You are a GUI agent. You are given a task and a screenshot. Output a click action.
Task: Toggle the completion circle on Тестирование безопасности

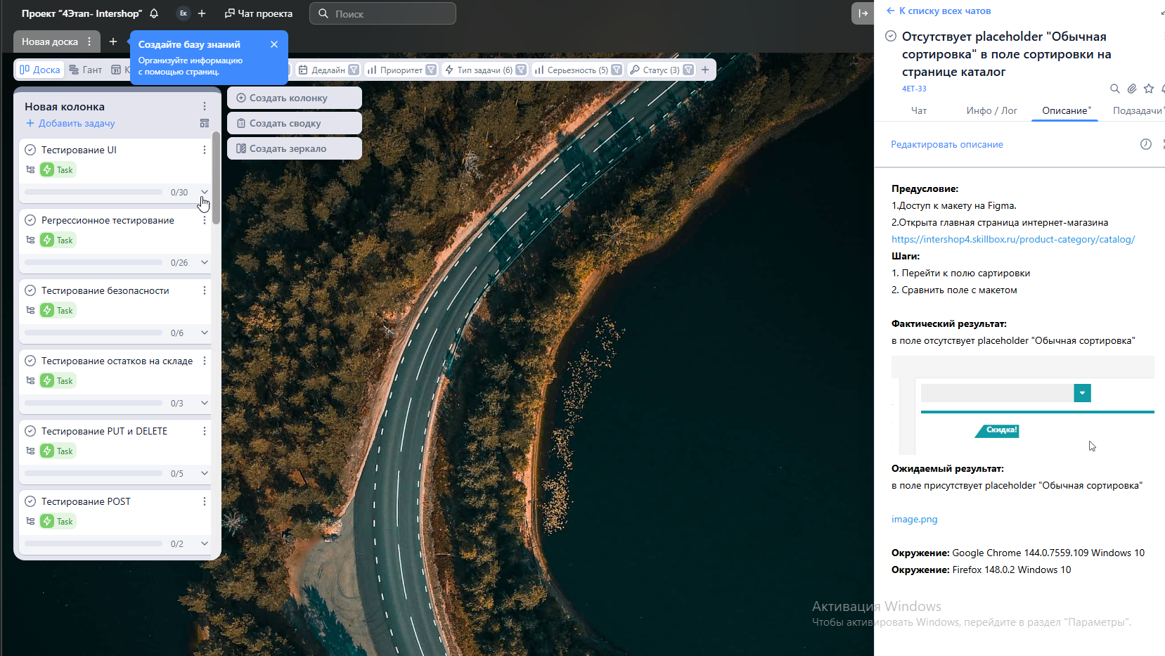click(x=30, y=290)
